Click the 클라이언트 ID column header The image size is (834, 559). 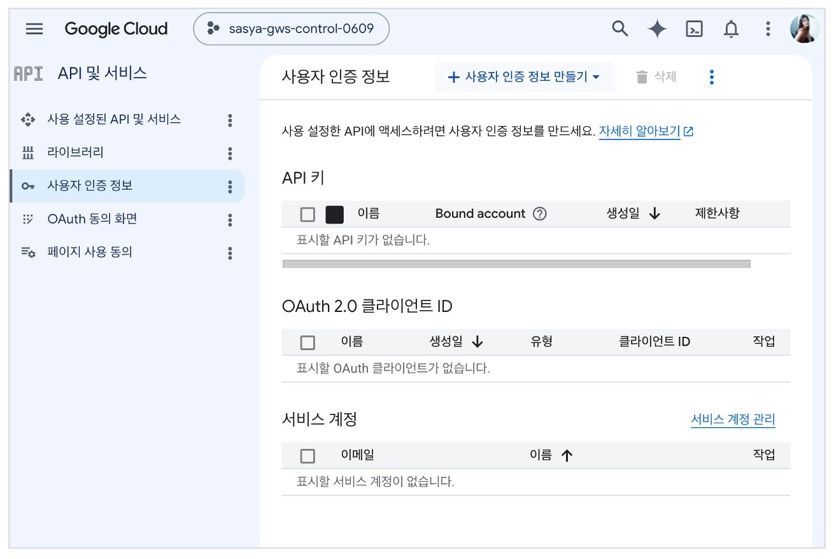click(654, 342)
